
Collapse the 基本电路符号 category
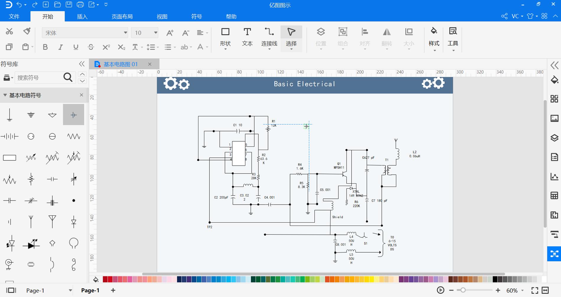[5, 95]
